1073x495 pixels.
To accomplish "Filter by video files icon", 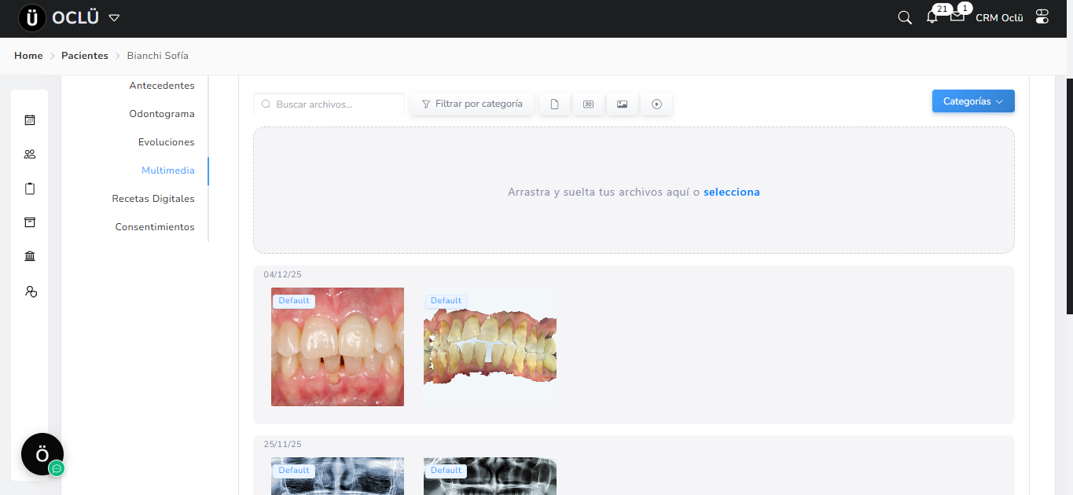I will (656, 104).
